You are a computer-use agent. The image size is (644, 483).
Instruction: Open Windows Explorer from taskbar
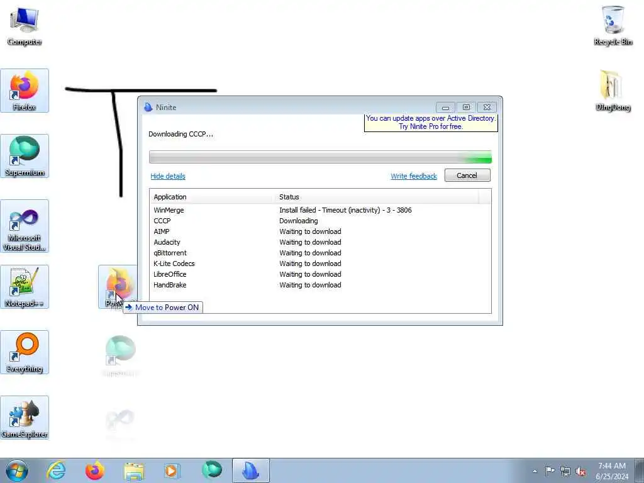coord(134,470)
